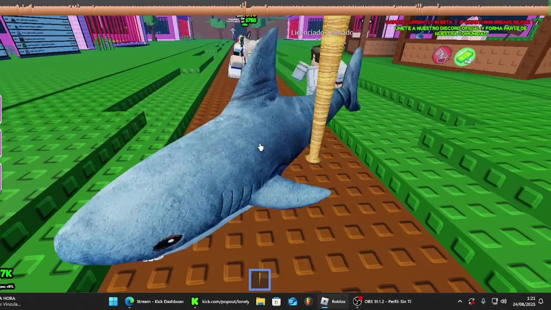Click the "+0%" bonus label
This screenshot has height=310, width=551.
coord(7,286)
